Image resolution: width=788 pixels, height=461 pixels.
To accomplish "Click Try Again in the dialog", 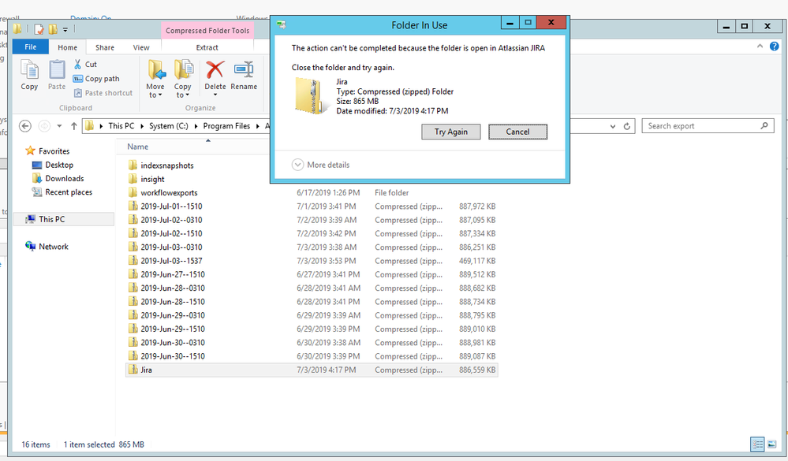I will (x=450, y=132).
